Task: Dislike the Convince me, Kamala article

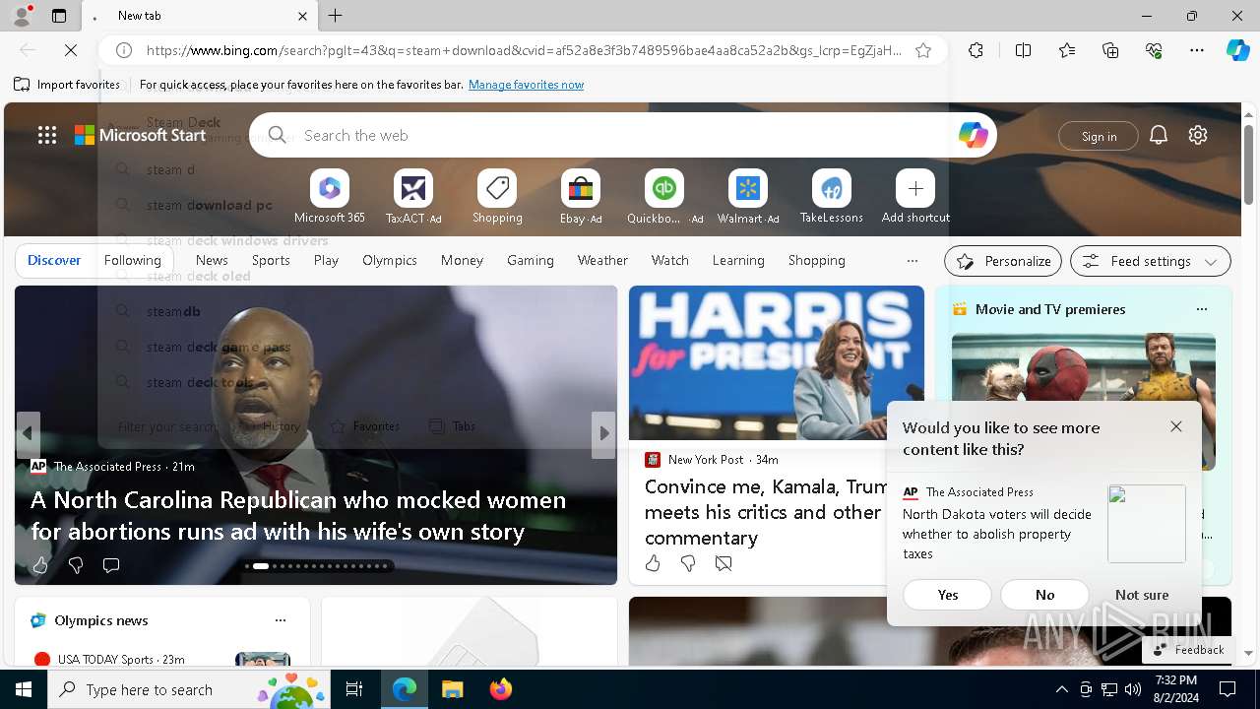Action: click(x=688, y=563)
